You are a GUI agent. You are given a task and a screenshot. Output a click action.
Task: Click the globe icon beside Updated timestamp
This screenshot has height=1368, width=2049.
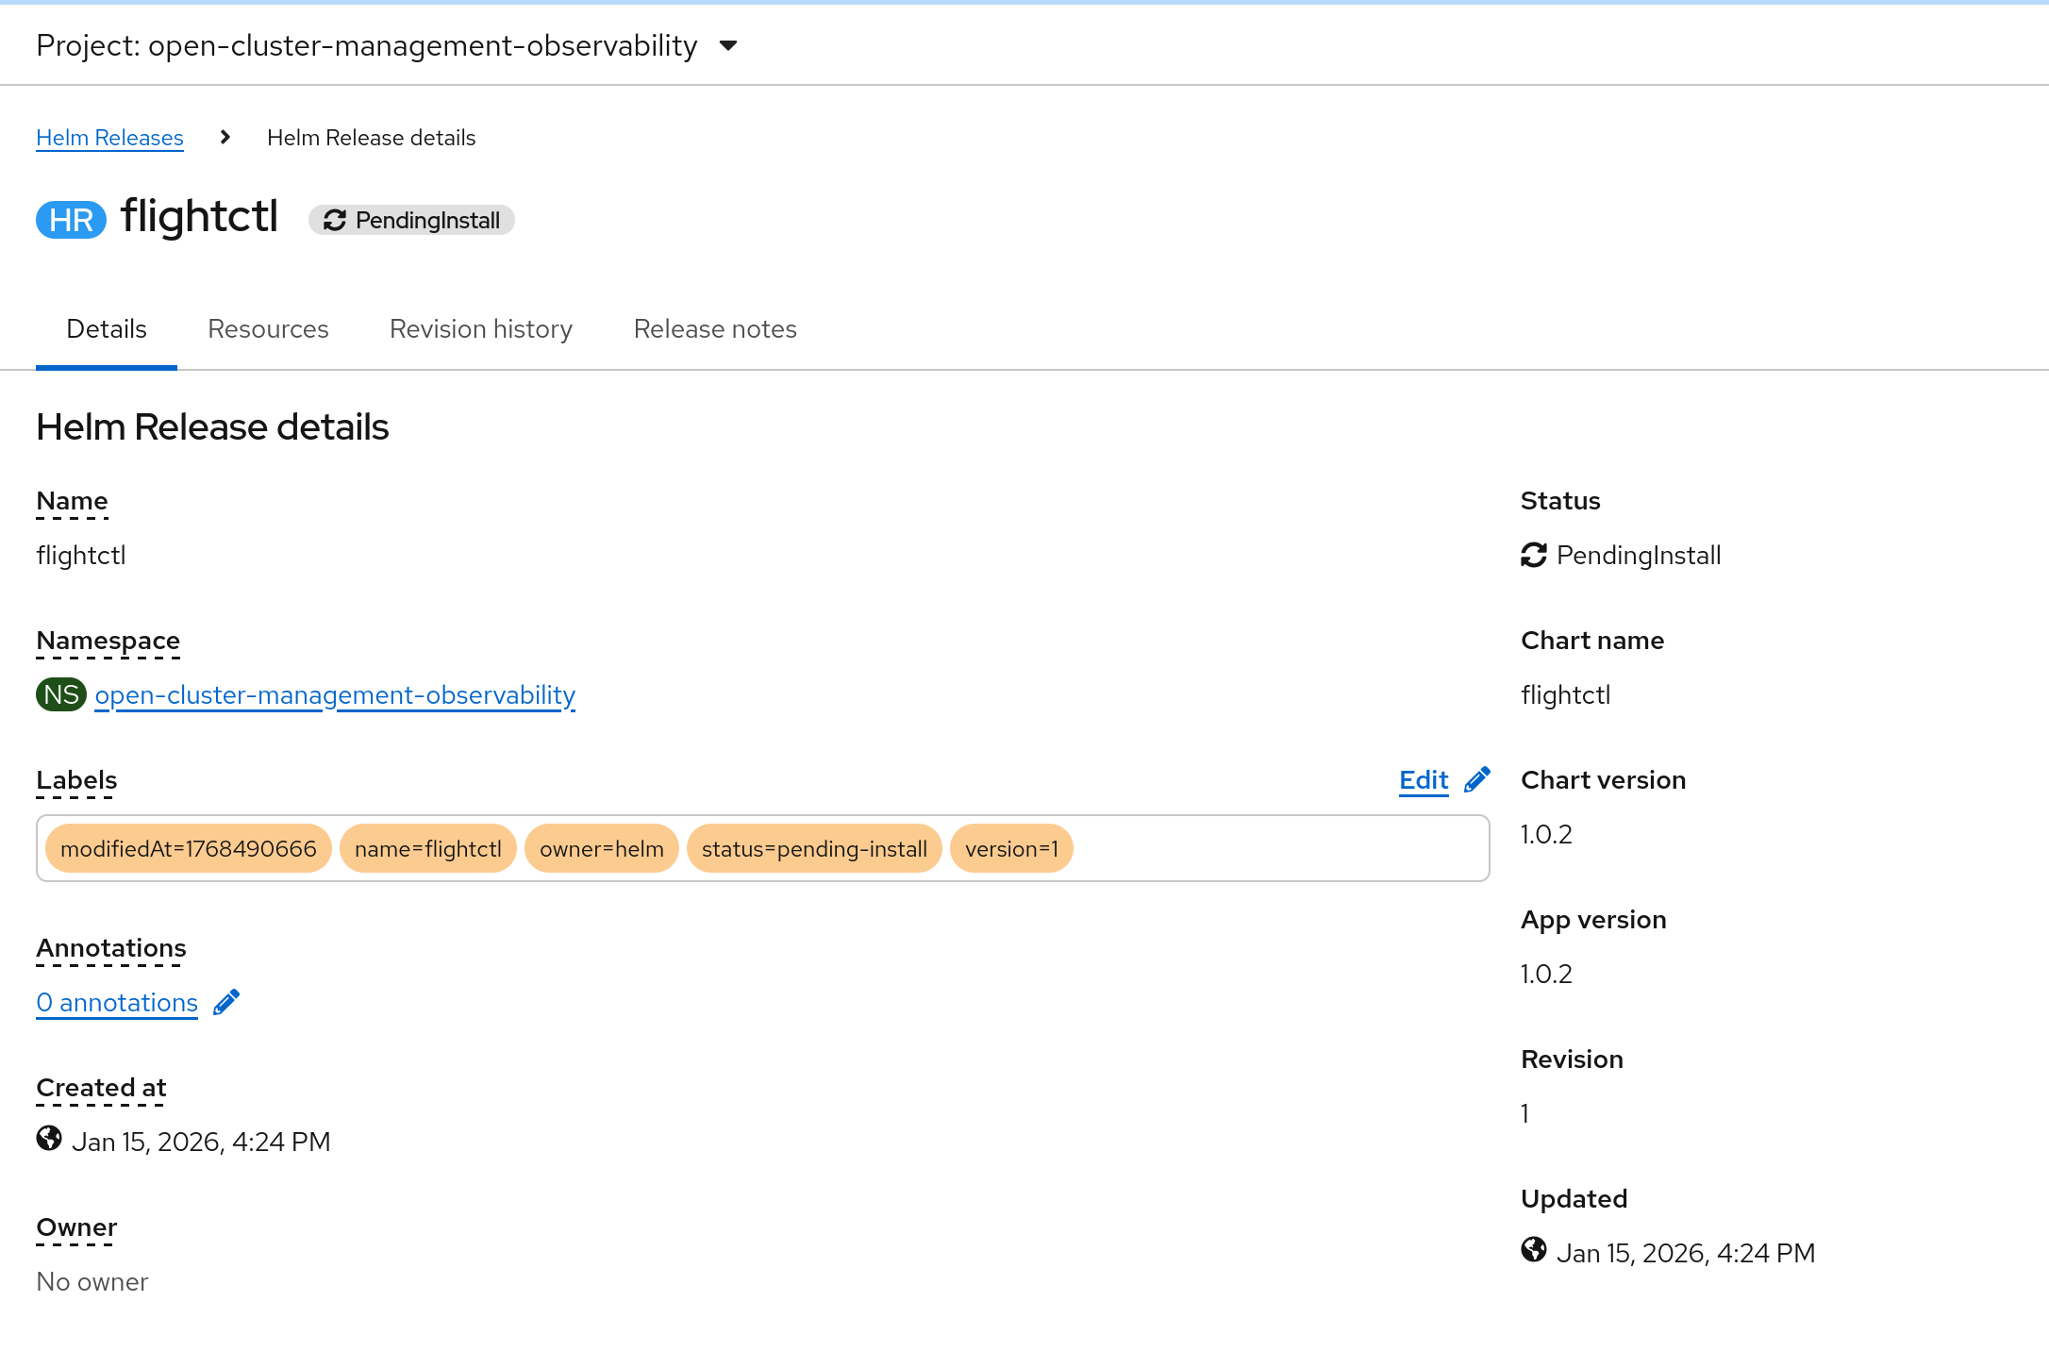(x=1534, y=1250)
